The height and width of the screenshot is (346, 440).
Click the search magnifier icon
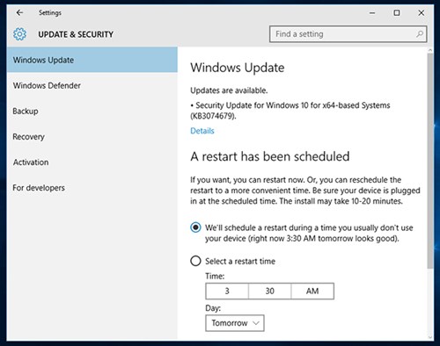pos(420,34)
